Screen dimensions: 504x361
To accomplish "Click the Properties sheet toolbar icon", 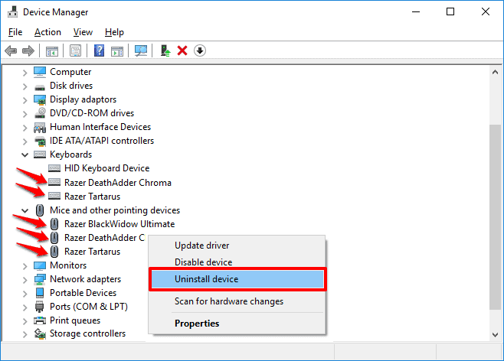I will (75, 50).
